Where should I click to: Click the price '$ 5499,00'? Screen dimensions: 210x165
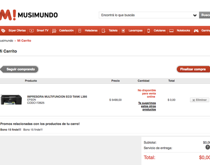(x=115, y=100)
